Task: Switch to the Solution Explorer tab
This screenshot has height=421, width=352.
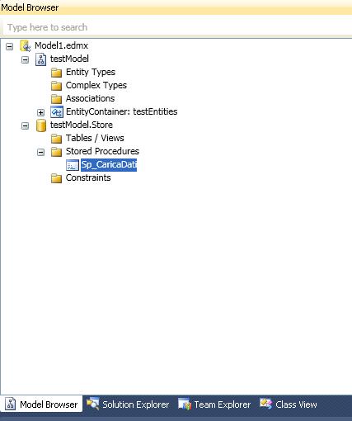Action: (x=128, y=404)
